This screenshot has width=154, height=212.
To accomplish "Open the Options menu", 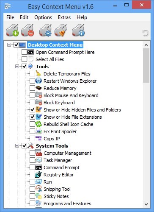I will (43, 17).
